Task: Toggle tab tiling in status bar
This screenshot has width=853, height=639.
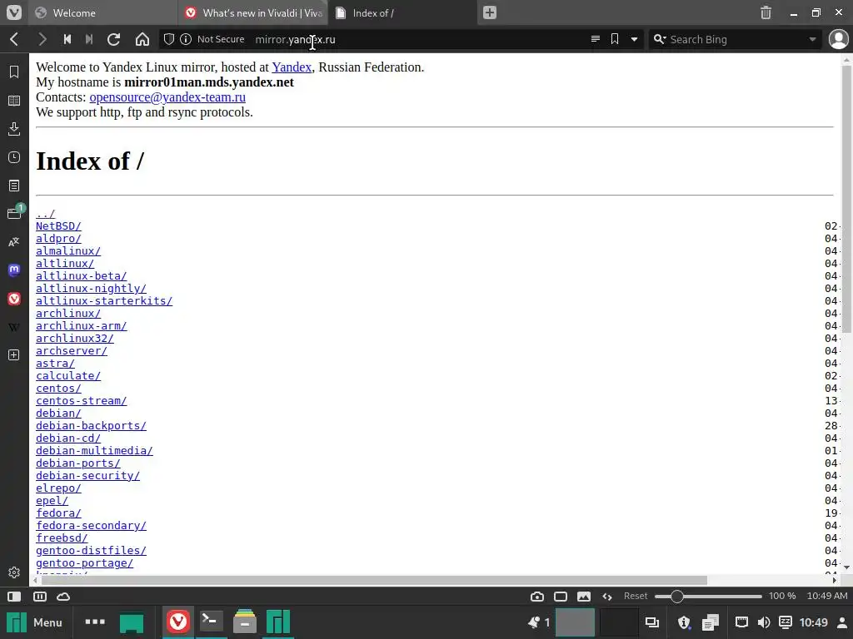Action: point(40,596)
